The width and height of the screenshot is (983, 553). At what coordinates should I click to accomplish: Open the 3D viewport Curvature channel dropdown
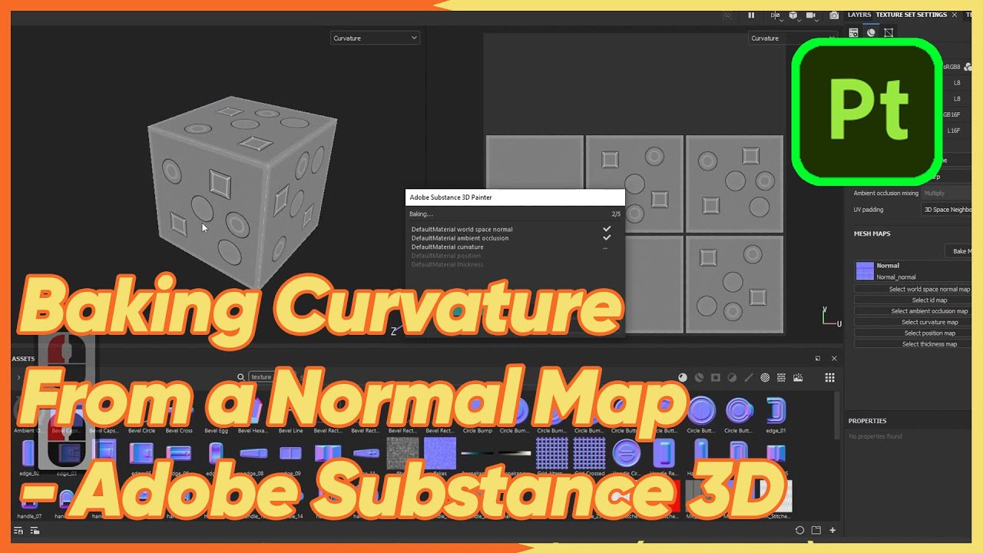[x=375, y=38]
